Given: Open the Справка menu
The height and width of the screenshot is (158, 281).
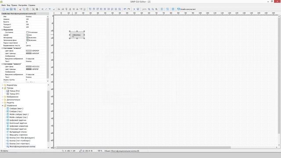Looking at the screenshot, I should tap(32, 5).
